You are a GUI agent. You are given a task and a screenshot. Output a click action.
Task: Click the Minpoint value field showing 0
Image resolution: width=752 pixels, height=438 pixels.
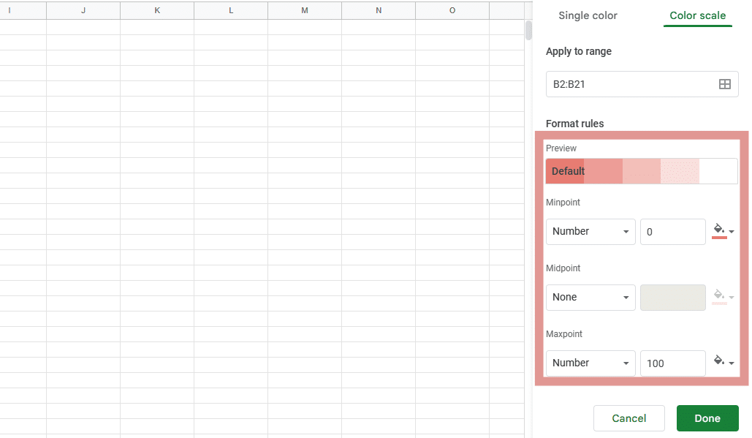click(x=672, y=231)
